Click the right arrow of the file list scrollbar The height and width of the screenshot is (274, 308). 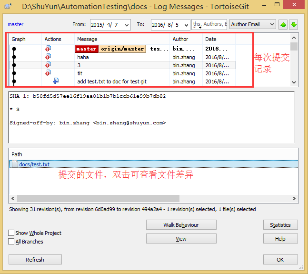coord(294,198)
